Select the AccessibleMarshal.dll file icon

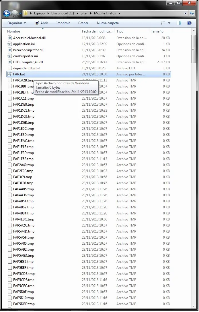[9, 38]
